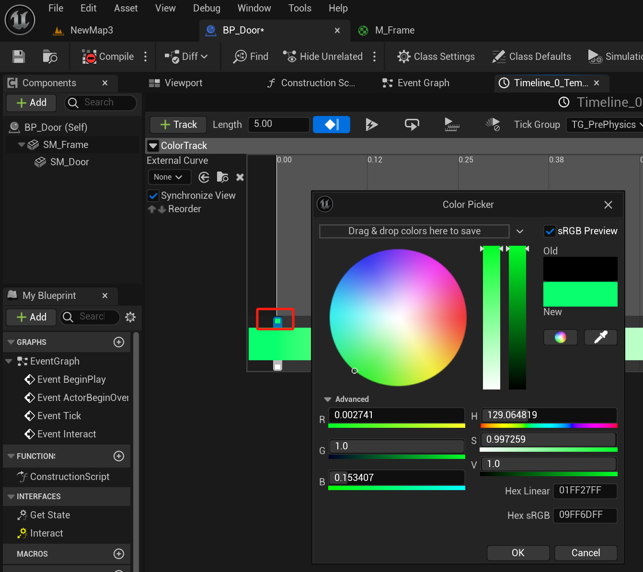Clear the External Curve with X icon
Viewport: 643px width, 572px height.
click(x=240, y=177)
